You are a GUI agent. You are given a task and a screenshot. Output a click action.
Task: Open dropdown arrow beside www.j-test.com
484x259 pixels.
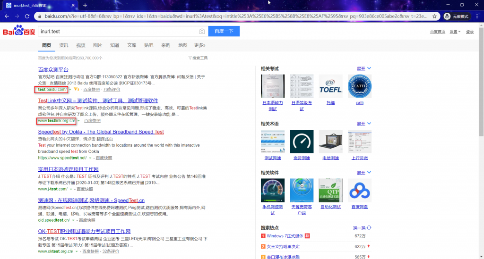click(x=71, y=189)
